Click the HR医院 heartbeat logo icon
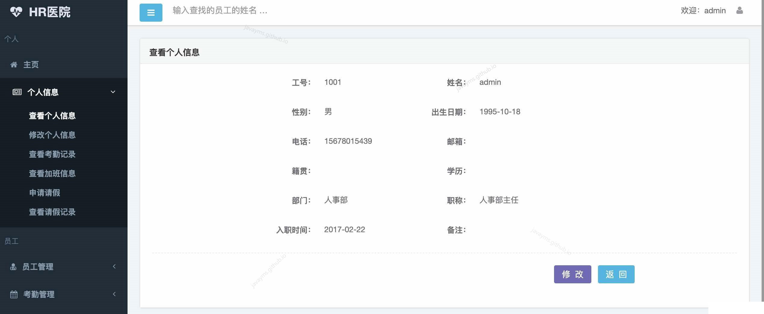Screen dimensions: 764x314 point(16,12)
